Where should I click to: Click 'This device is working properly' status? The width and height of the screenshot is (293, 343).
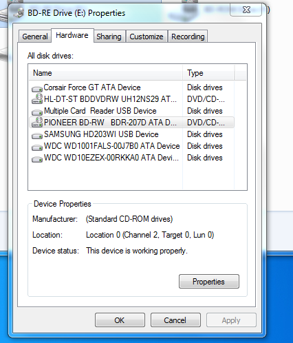point(137,251)
